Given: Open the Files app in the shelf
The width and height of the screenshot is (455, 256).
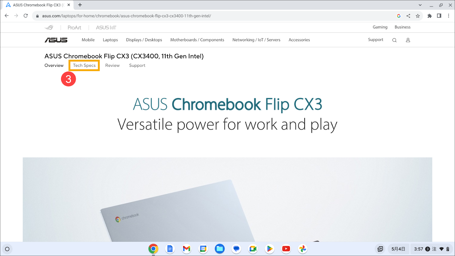Looking at the screenshot, I should (x=220, y=249).
